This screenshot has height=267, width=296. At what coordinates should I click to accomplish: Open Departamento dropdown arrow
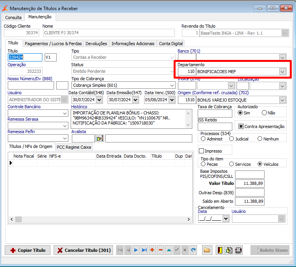coord(282,72)
